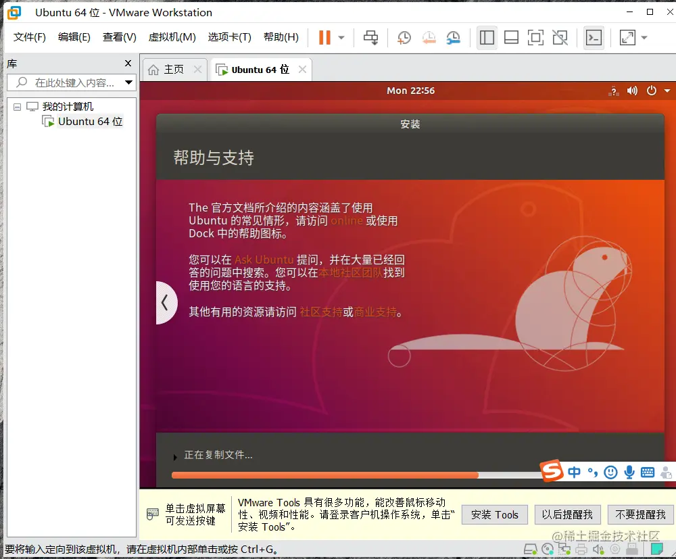
Task: Take a snapshot of this virtual machine
Action: 404,37
